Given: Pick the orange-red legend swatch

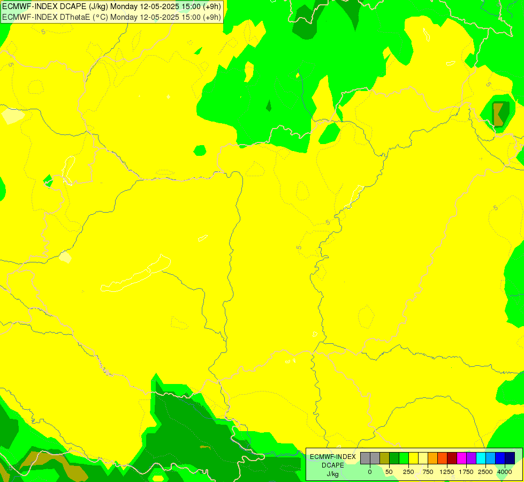Looking at the screenshot, I should (x=443, y=458).
